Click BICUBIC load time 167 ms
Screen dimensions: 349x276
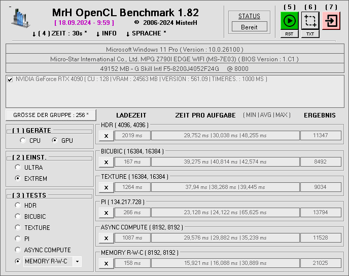[x=132, y=162]
